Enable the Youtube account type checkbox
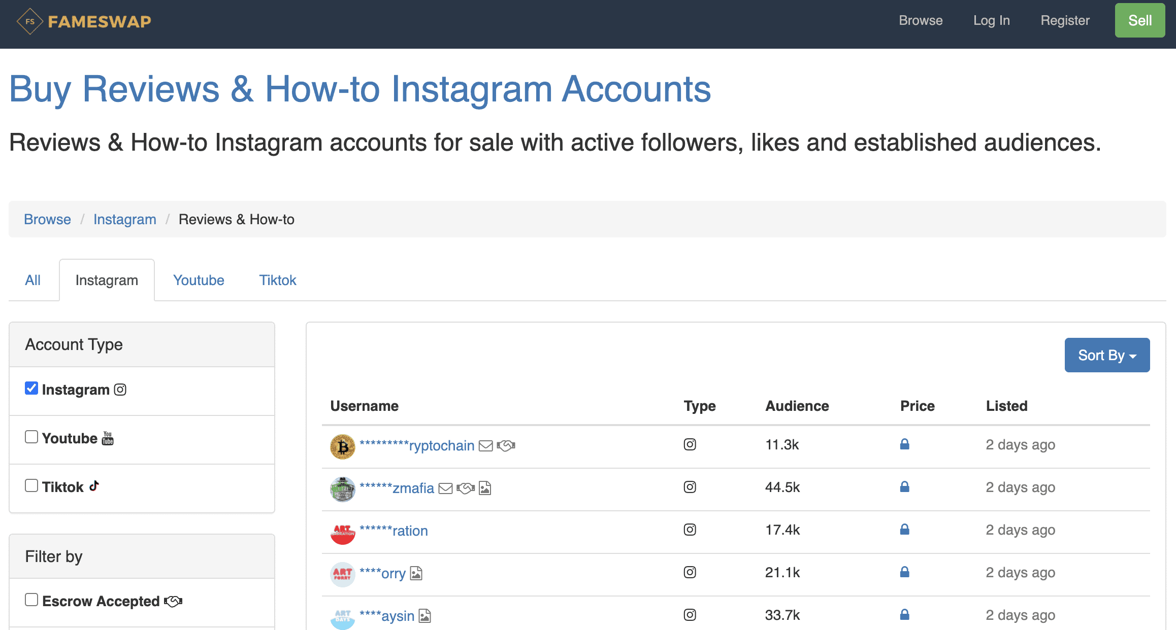The image size is (1176, 630). (x=30, y=437)
